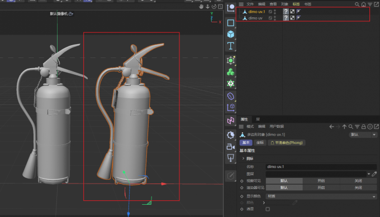This screenshot has width=380, height=217.
Task: Open the subdivision generator icon with green dots
Action: [x=230, y=60]
